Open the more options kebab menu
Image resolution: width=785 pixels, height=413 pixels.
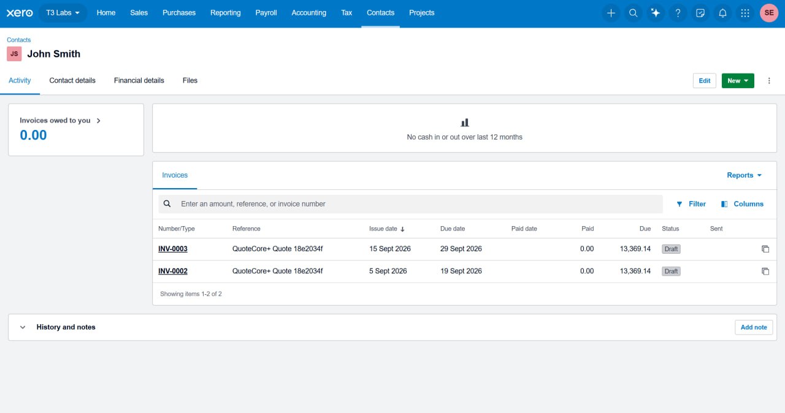769,81
